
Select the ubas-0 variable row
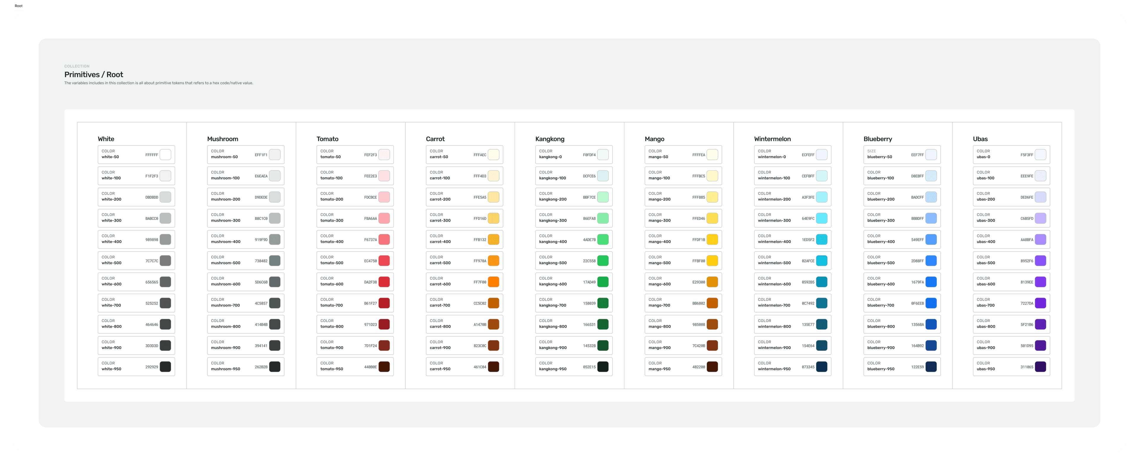click(1012, 155)
